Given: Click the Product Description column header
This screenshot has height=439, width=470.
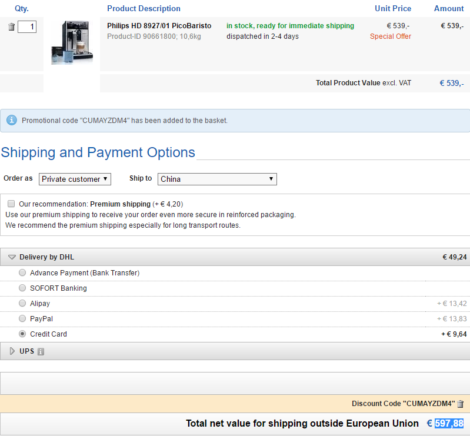Looking at the screenshot, I should pos(144,8).
